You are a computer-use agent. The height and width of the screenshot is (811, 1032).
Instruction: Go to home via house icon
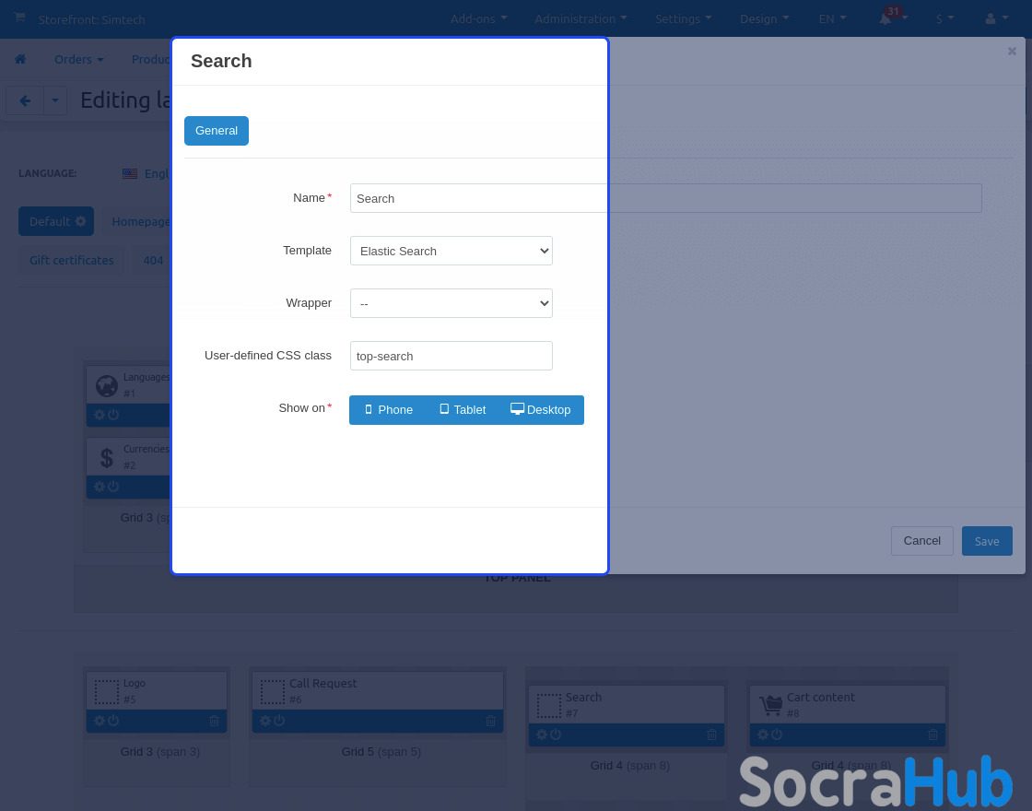20,59
